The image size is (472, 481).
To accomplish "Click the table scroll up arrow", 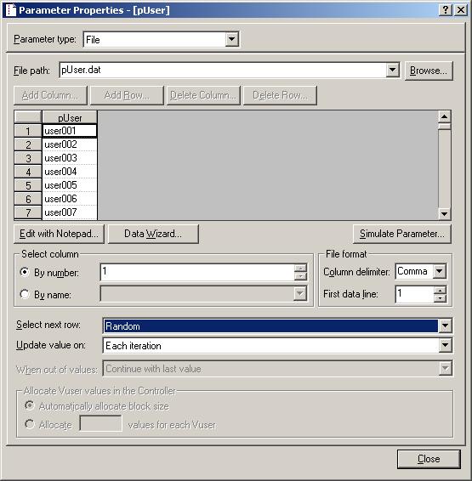I will coord(444,116).
